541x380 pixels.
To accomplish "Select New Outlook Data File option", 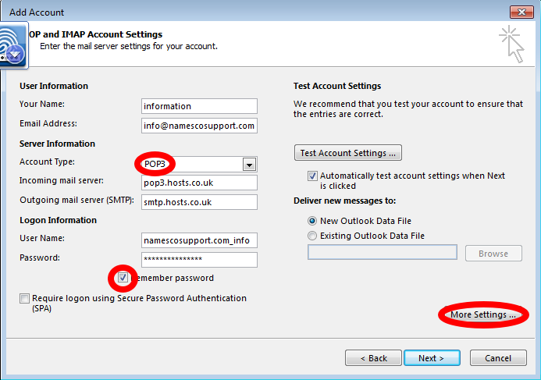I will coord(312,221).
